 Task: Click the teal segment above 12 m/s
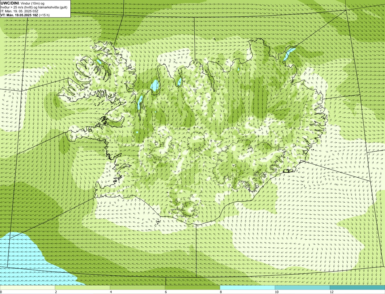point(357,287)
